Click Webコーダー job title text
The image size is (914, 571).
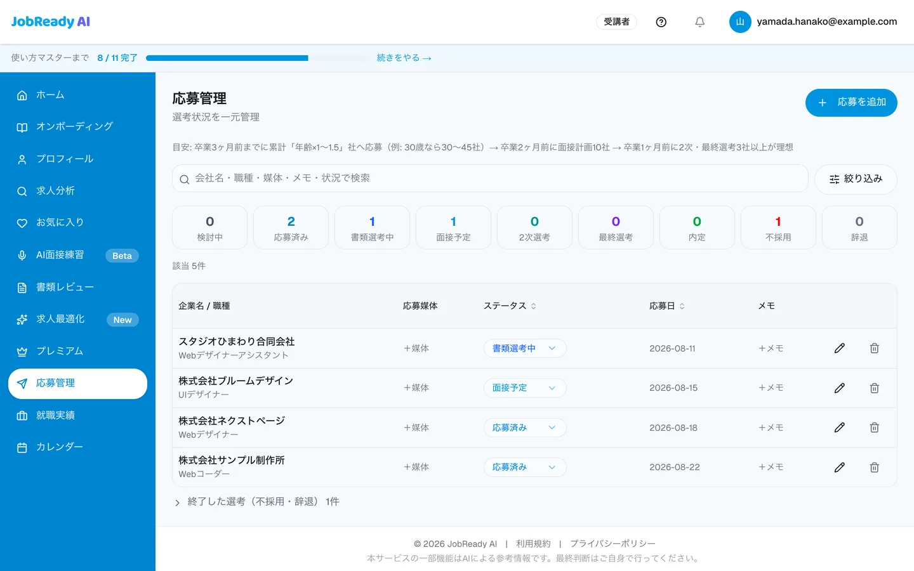[204, 474]
